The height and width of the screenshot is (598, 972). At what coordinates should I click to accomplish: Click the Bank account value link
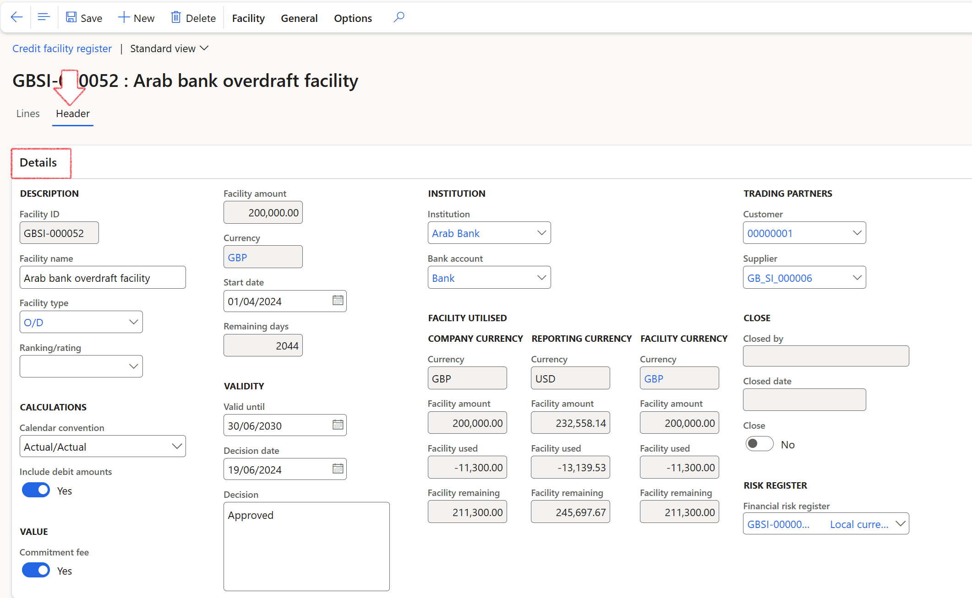pyautogui.click(x=443, y=278)
